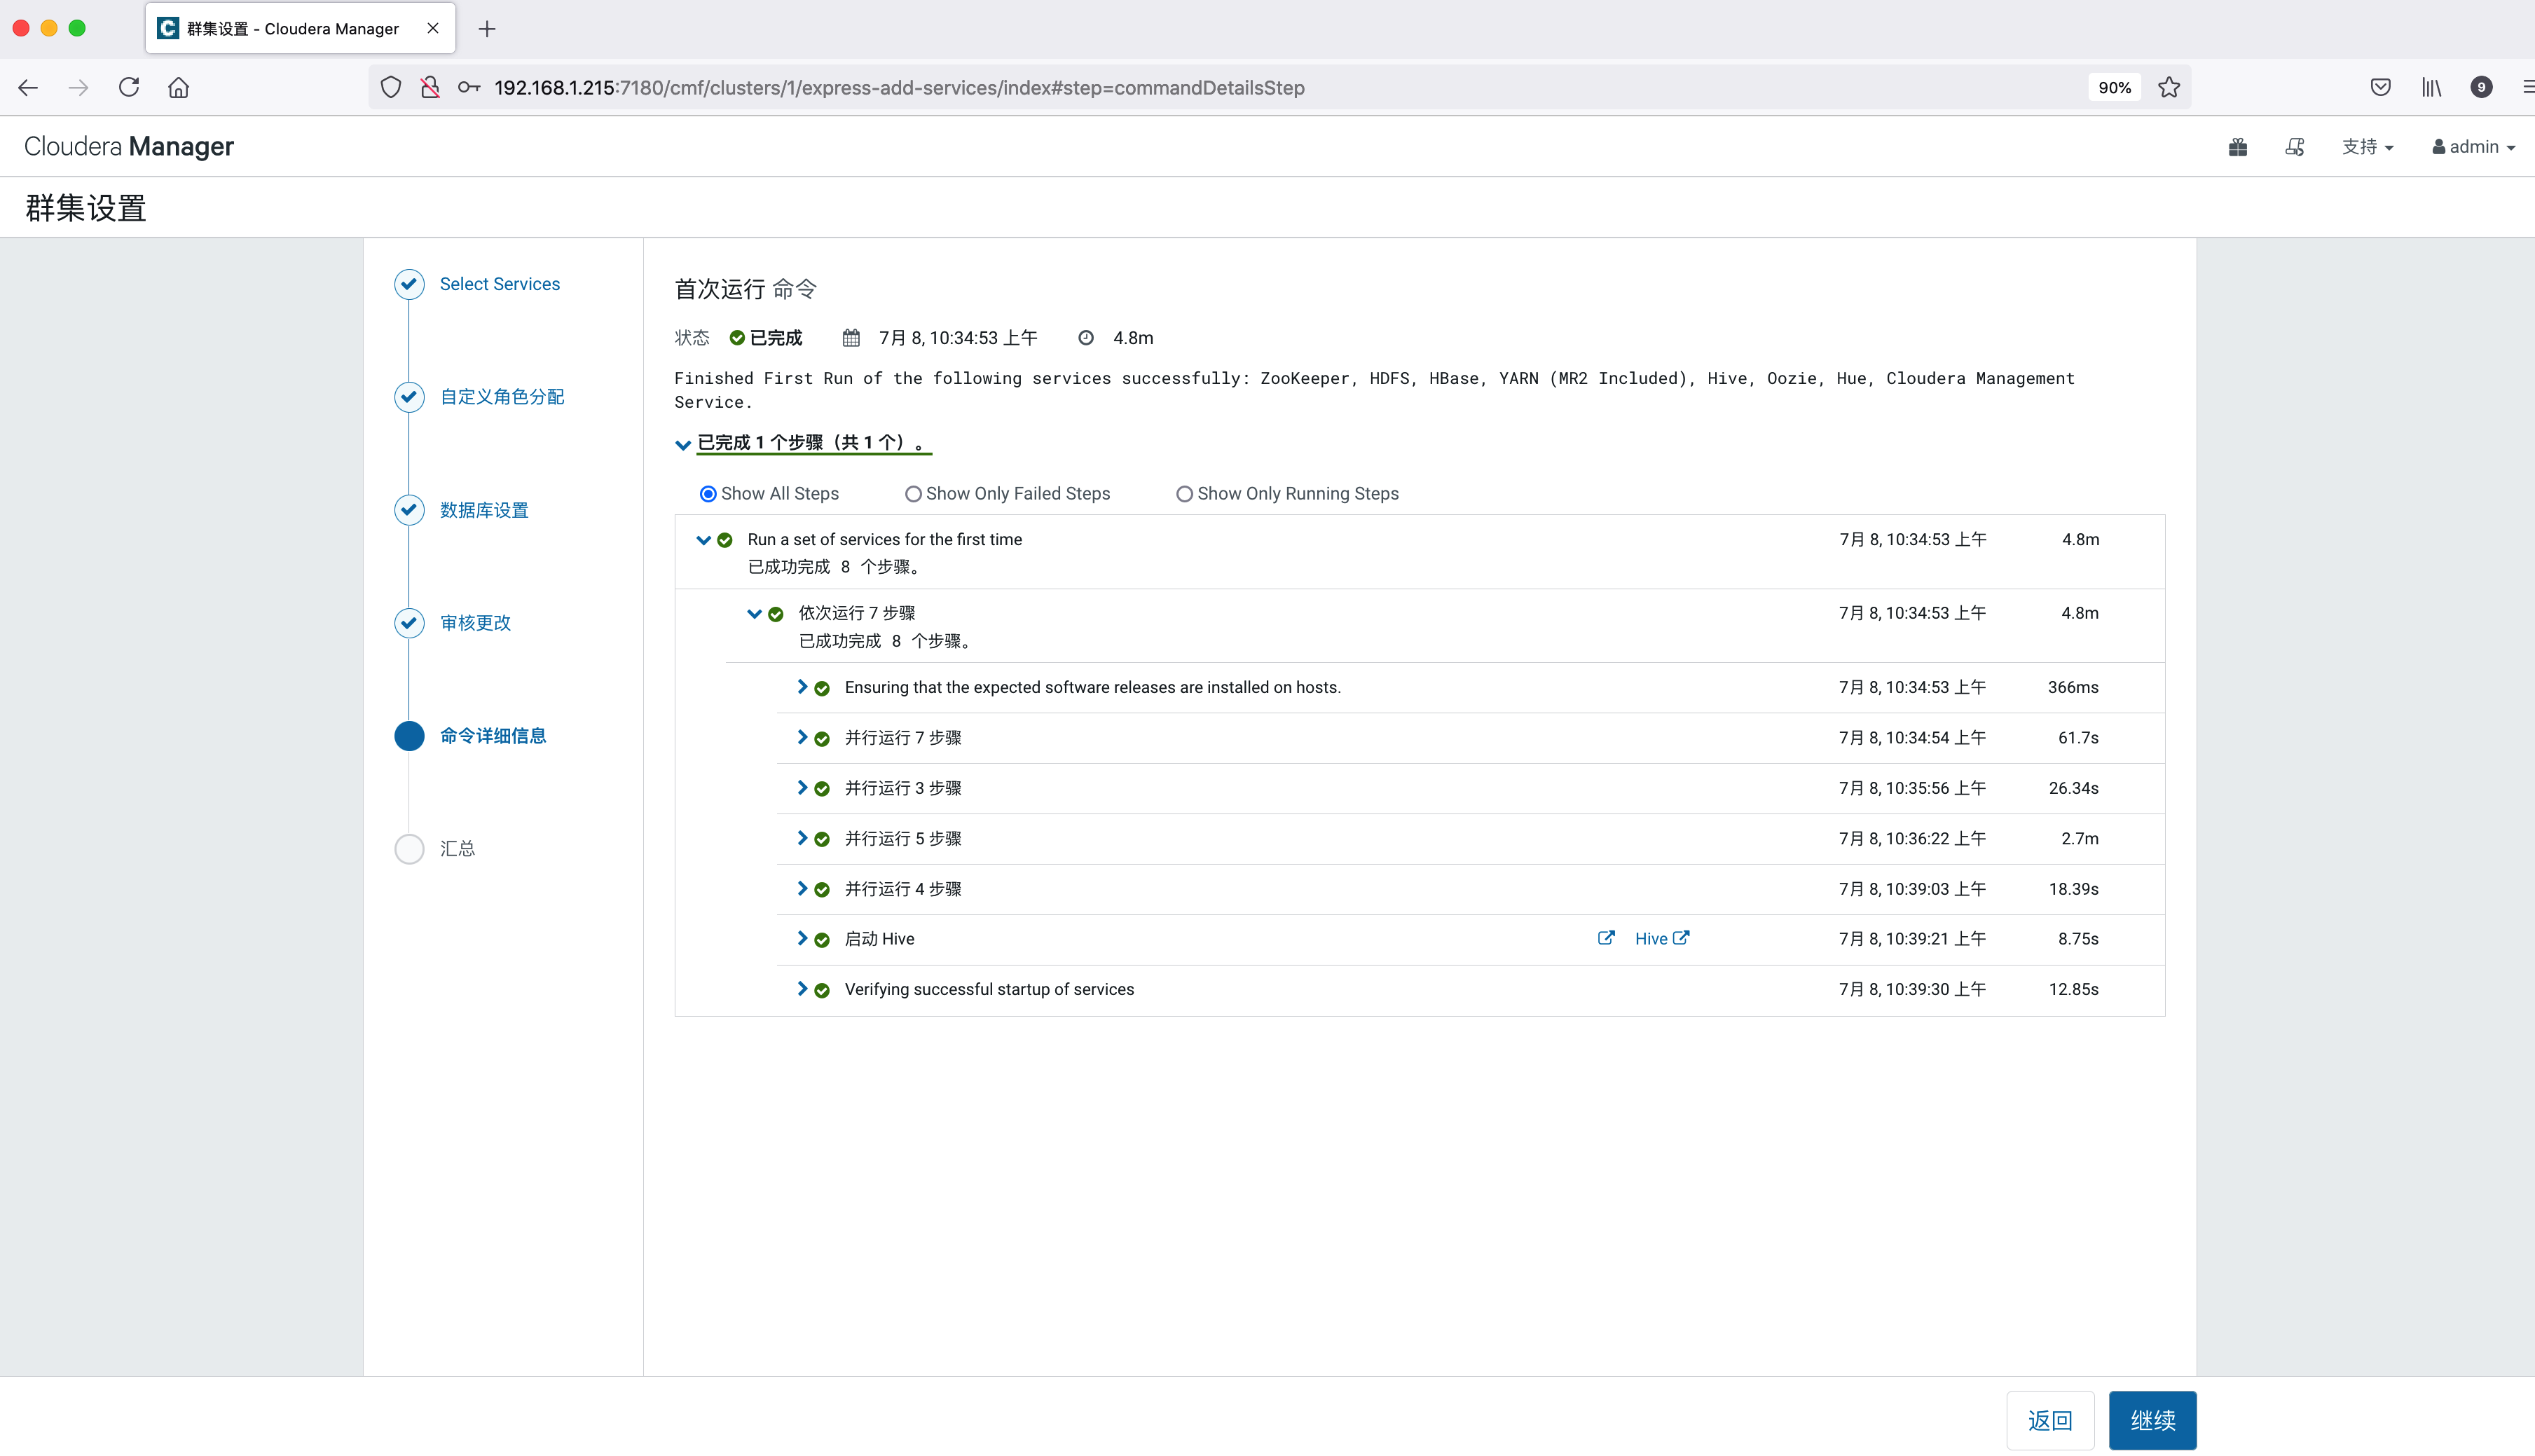Go to the Select Services wizard step
The image size is (2535, 1456).
(x=499, y=284)
